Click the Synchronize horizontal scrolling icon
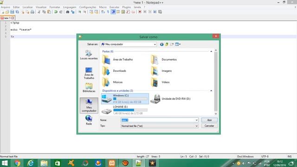Image resolution: width=297 pixels, height=167 pixels. (96, 12)
